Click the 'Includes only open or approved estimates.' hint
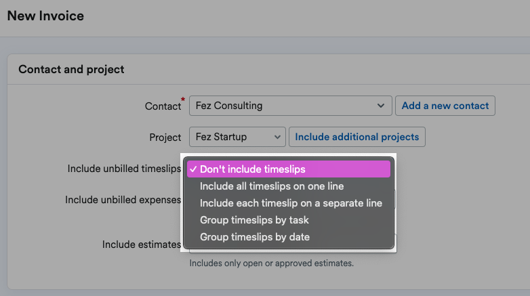Viewport: 530px width, 296px height. pyautogui.click(x=271, y=263)
